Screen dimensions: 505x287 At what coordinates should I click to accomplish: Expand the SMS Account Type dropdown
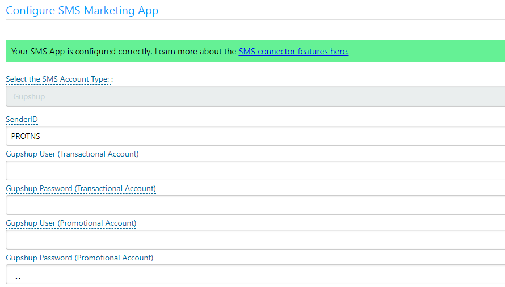tap(255, 96)
